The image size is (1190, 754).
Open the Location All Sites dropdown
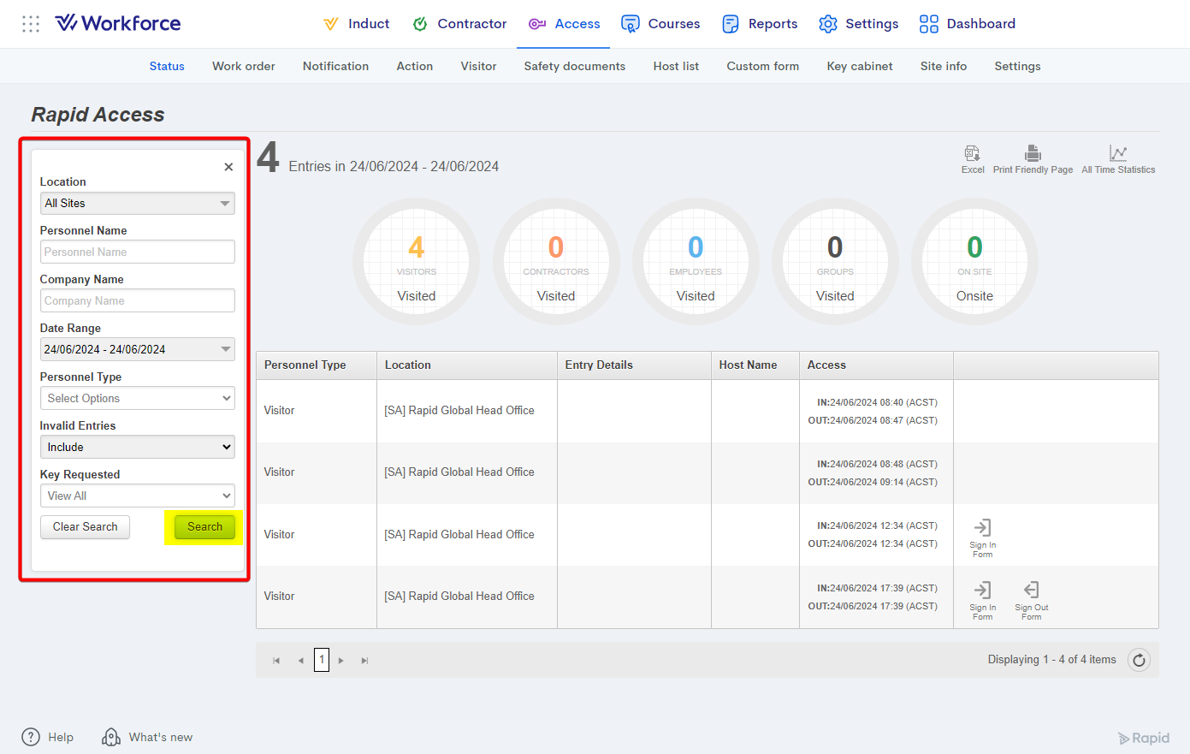tap(138, 204)
